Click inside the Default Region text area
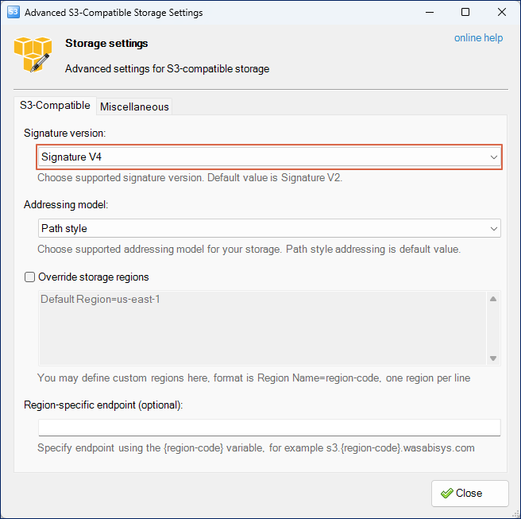This screenshot has width=521, height=519. click(263, 328)
